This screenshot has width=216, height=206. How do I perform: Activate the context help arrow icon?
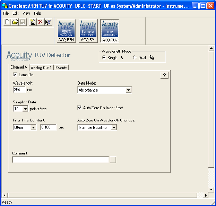coord(48,22)
